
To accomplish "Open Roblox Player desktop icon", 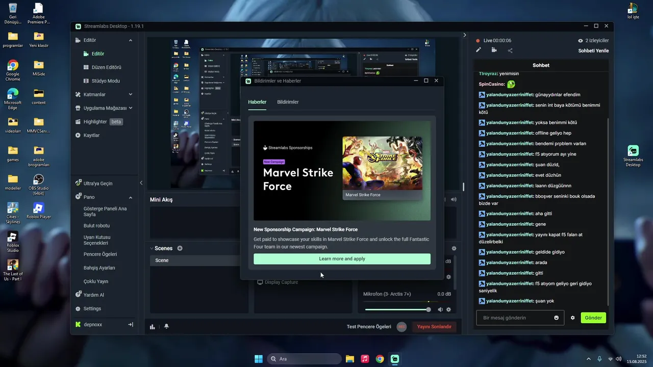I will point(39,210).
